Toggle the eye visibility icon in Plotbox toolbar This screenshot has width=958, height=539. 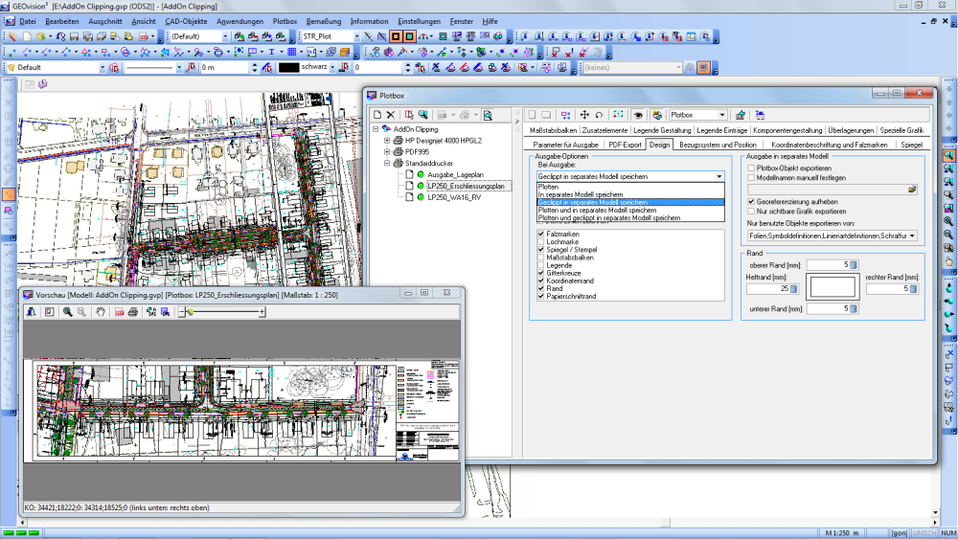pos(636,115)
